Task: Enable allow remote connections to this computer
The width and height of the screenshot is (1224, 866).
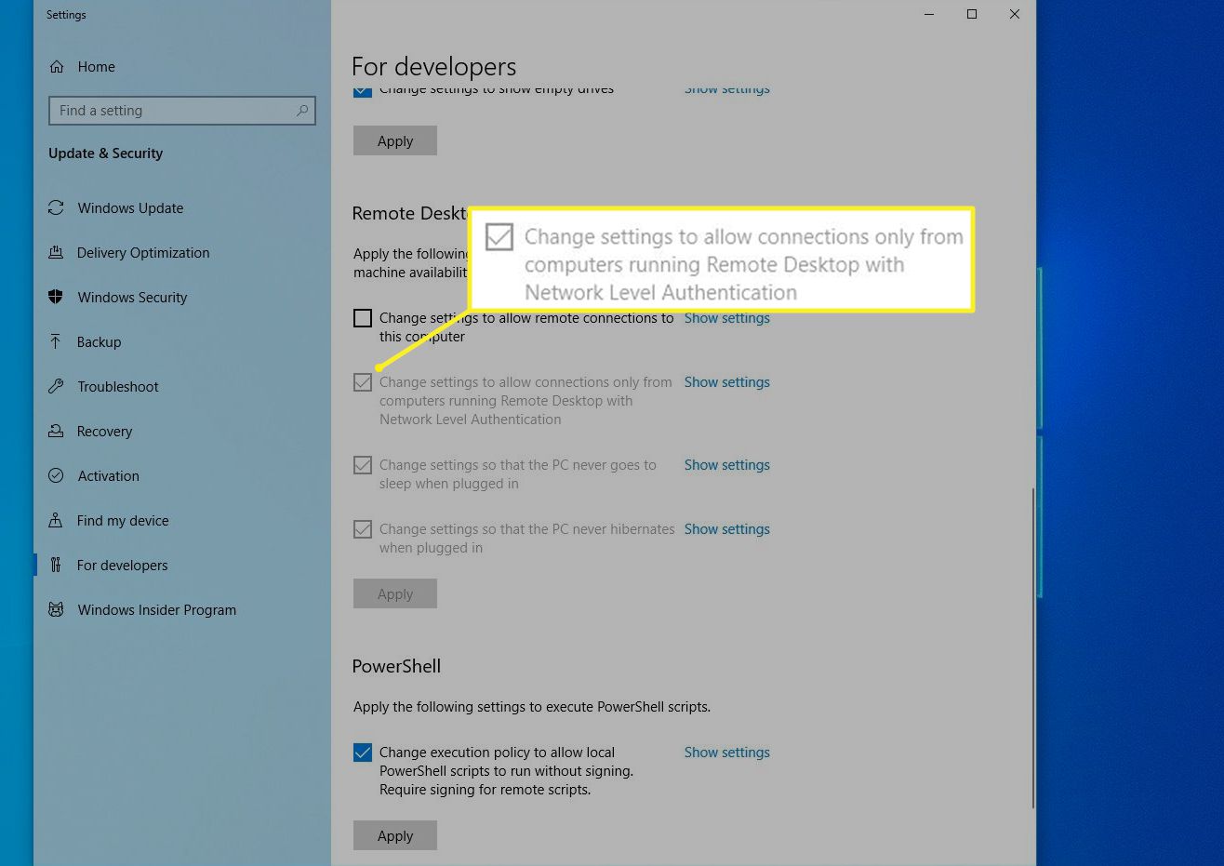Action: (x=363, y=318)
